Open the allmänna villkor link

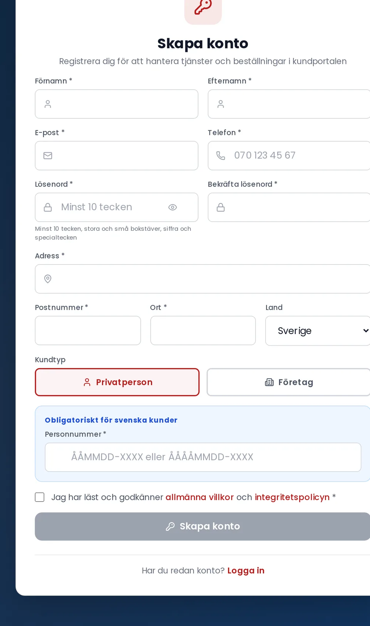click(199, 497)
